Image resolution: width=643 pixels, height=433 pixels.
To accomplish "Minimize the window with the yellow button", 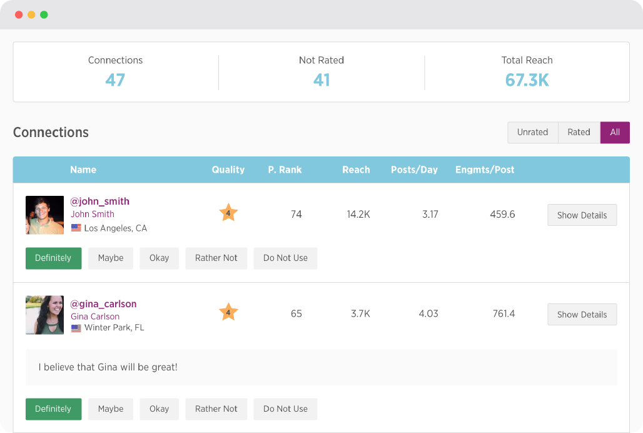I will point(31,15).
